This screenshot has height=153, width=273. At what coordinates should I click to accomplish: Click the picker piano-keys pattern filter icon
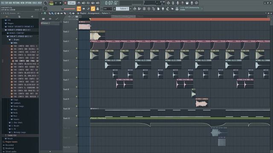tap(44, 19)
